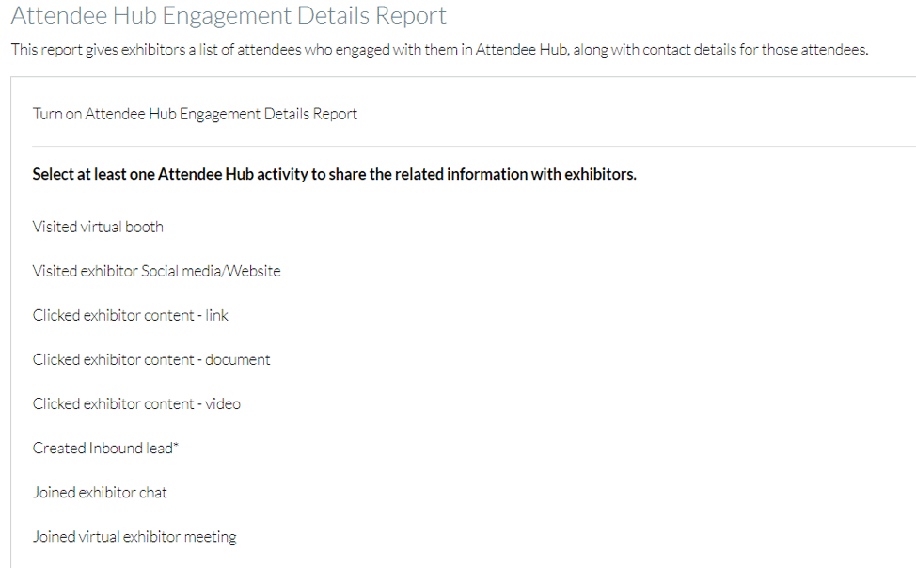This screenshot has width=916, height=568.
Task: Click the word 'document' in the content option
Action: 238,359
